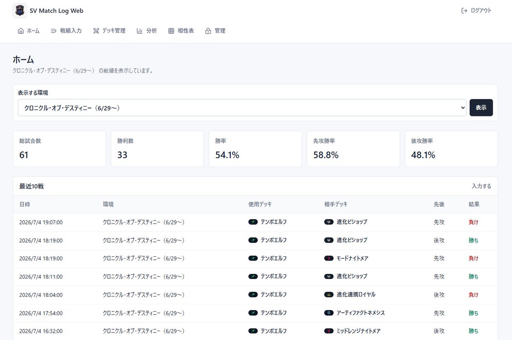512x340 pixels.
Task: Click bishop badge in the 18:11:00 row
Action: 329,276
